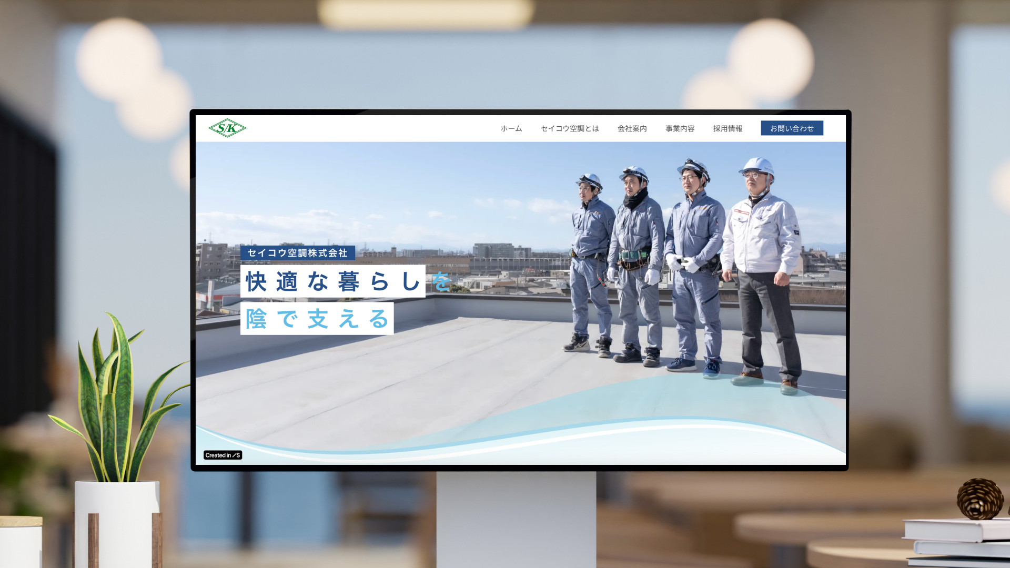Click the Created in /S badge

coord(223,455)
